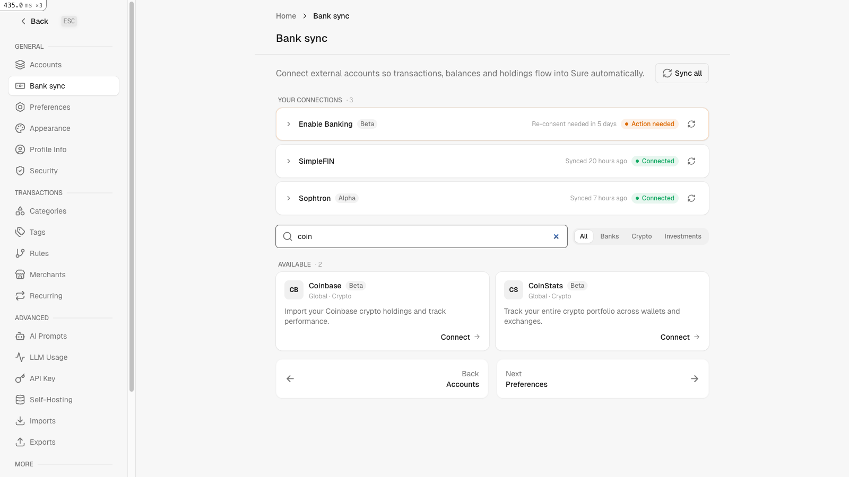Image resolution: width=849 pixels, height=477 pixels.
Task: Click the Profile Info user icon
Action: [x=20, y=149]
